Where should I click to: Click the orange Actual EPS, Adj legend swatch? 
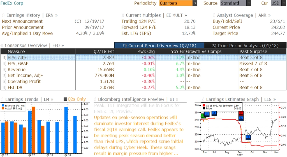point(3,108)
